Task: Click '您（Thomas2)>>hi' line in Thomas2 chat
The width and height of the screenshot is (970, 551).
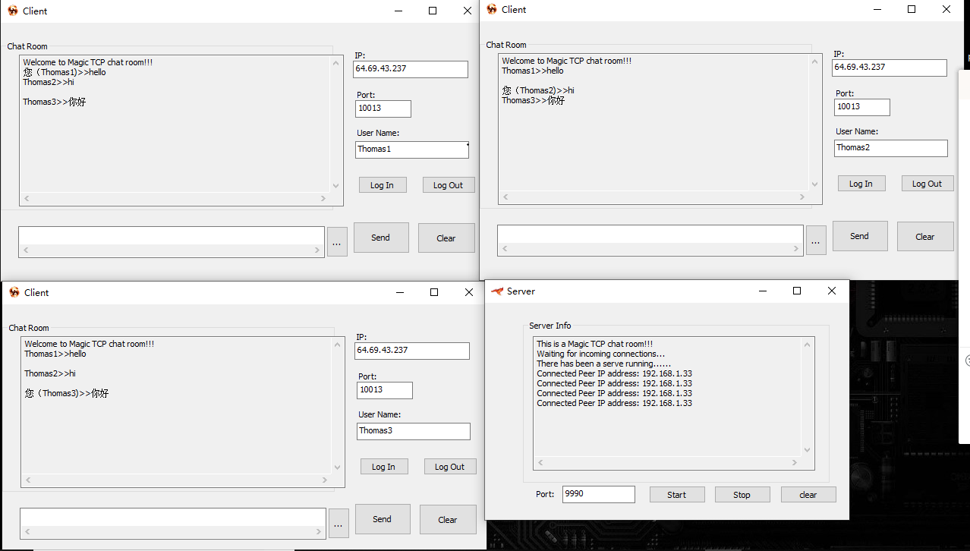Action: click(538, 90)
